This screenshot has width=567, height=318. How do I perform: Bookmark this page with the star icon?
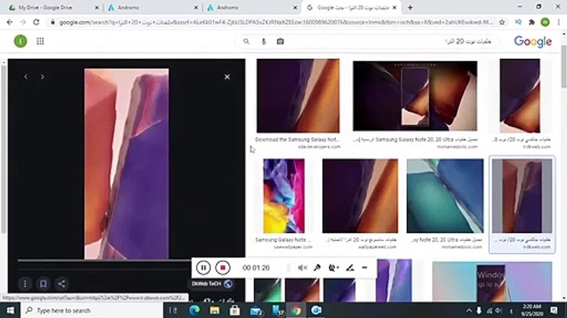pyautogui.click(x=502, y=22)
